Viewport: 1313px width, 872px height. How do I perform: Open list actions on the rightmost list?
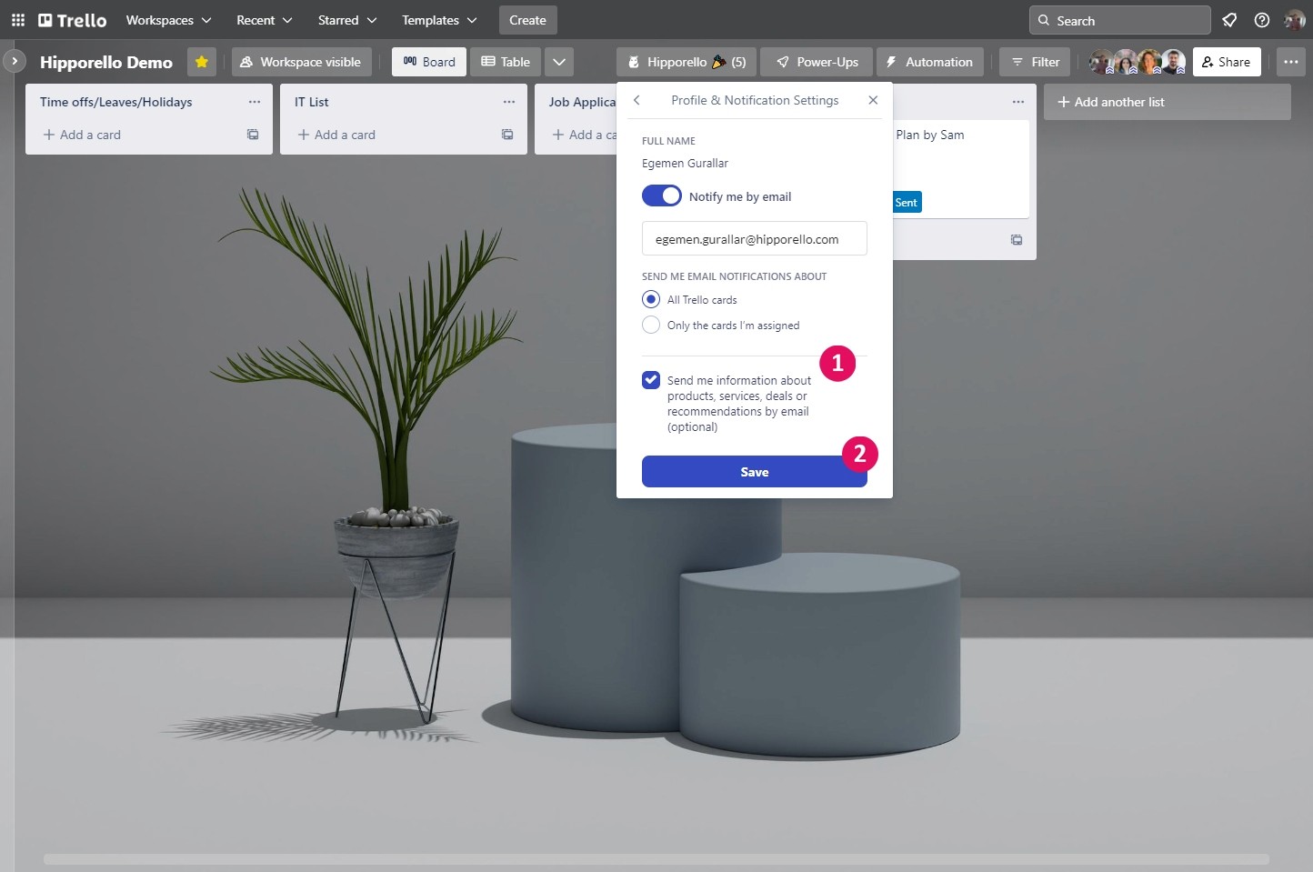pos(1018,102)
